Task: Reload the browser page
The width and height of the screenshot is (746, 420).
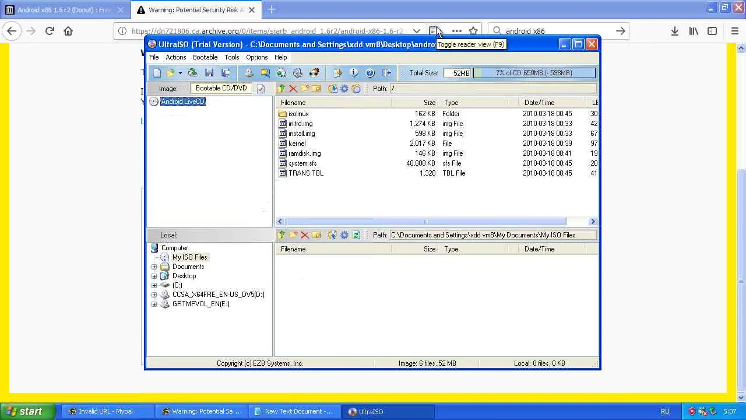Action: pyautogui.click(x=50, y=31)
